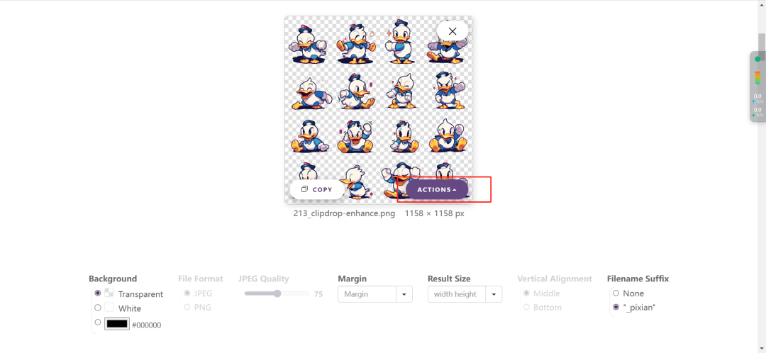
Task: Expand the Margin dropdown arrow
Action: (x=404, y=294)
